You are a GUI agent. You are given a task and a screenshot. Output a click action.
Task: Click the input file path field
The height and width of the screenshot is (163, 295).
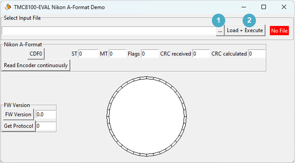click(x=109, y=30)
